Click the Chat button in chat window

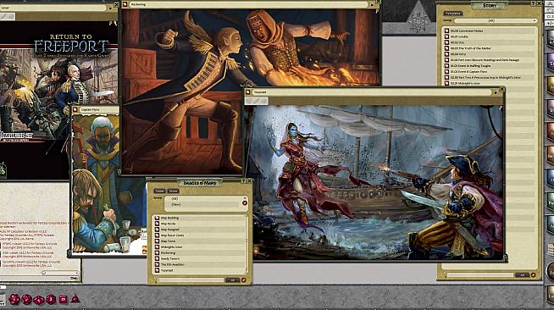(74, 278)
